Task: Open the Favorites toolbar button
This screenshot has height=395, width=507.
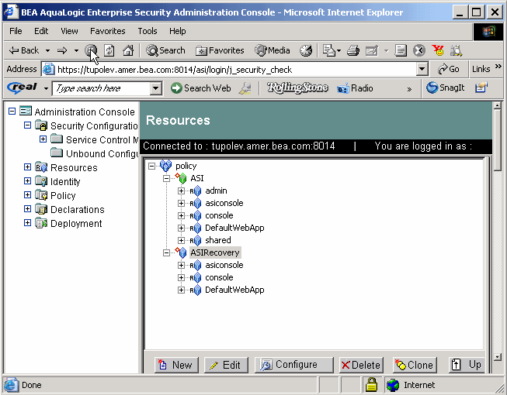Action: click(220, 50)
